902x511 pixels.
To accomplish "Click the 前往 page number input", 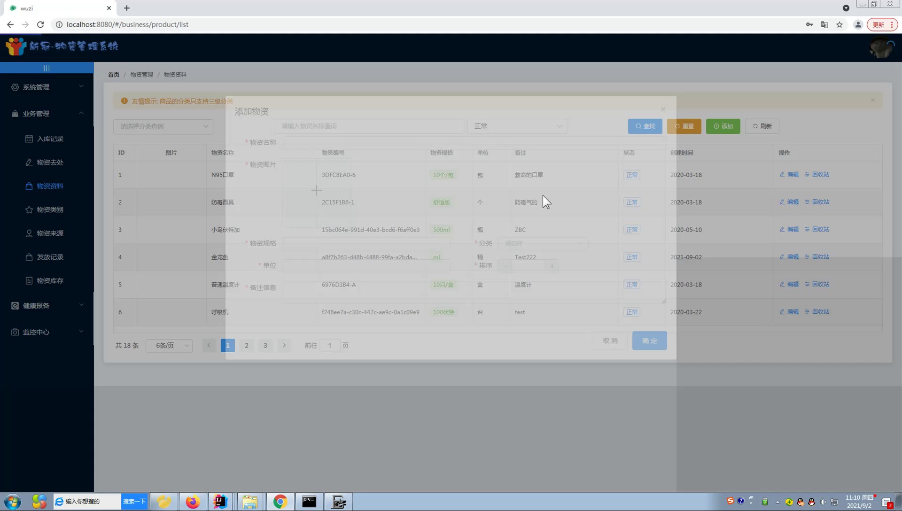I will point(330,345).
